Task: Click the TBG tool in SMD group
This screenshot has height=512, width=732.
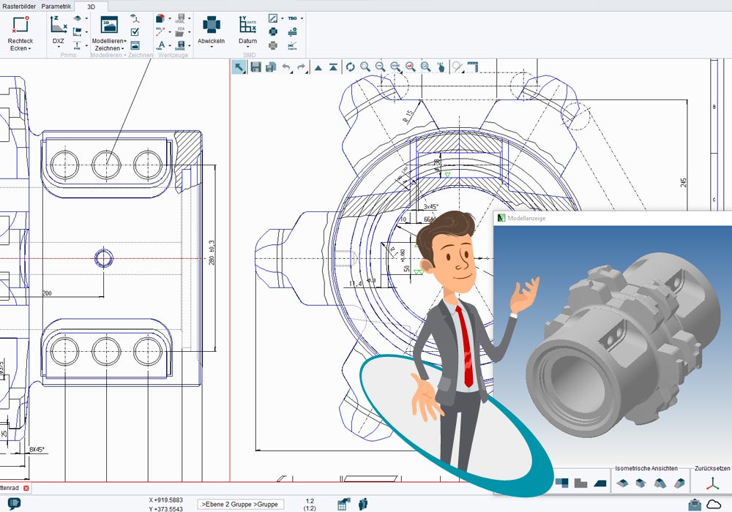Action: click(x=292, y=19)
